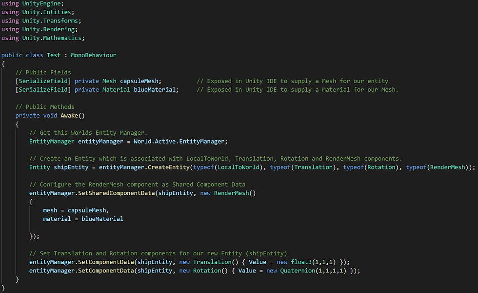Click the 'shipEntity' variable in Entity declaration
The image size is (478, 293).
click(71, 167)
